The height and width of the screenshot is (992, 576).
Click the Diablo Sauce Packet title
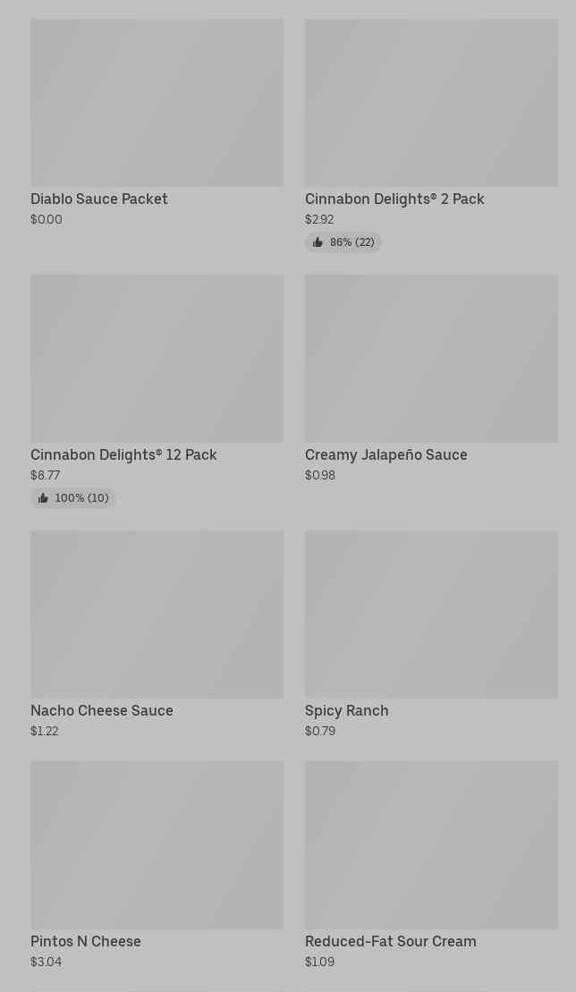[99, 199]
